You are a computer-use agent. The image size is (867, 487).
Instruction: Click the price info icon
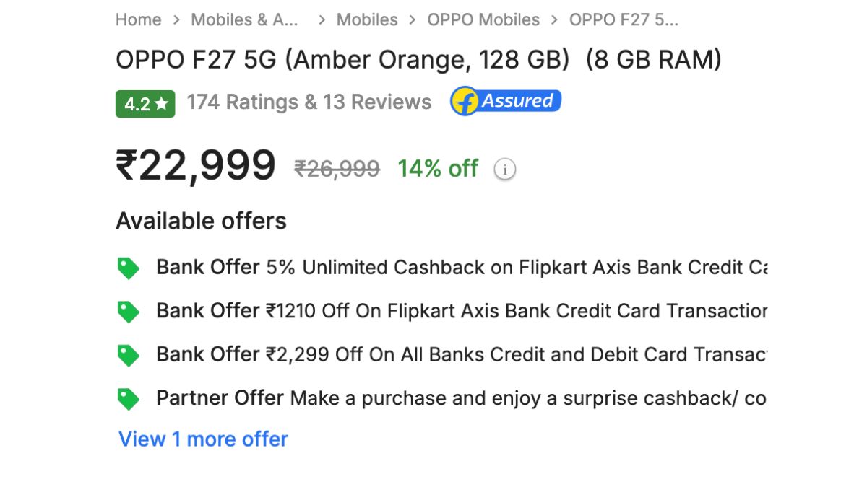pyautogui.click(x=504, y=170)
